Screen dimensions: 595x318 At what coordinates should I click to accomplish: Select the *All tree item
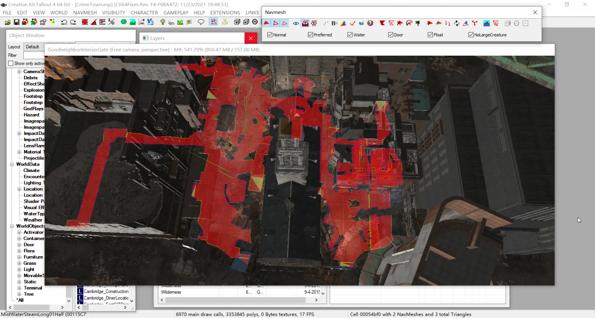click(x=20, y=300)
